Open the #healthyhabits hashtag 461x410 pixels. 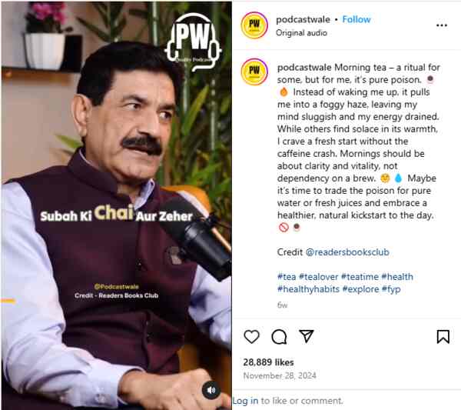tap(308, 289)
